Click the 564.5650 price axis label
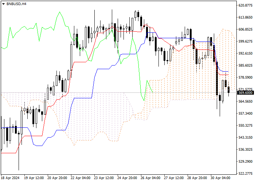The height and width of the screenshot is (182, 255). (x=246, y=102)
